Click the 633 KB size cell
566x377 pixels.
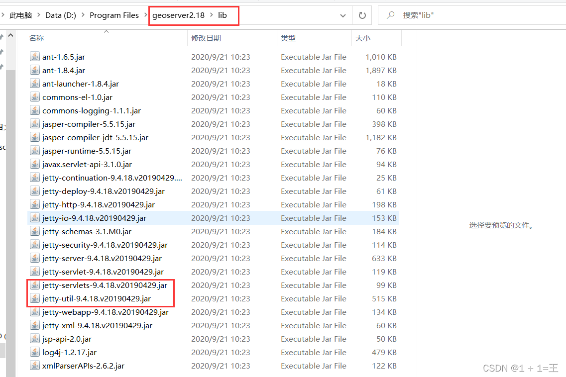click(x=384, y=258)
